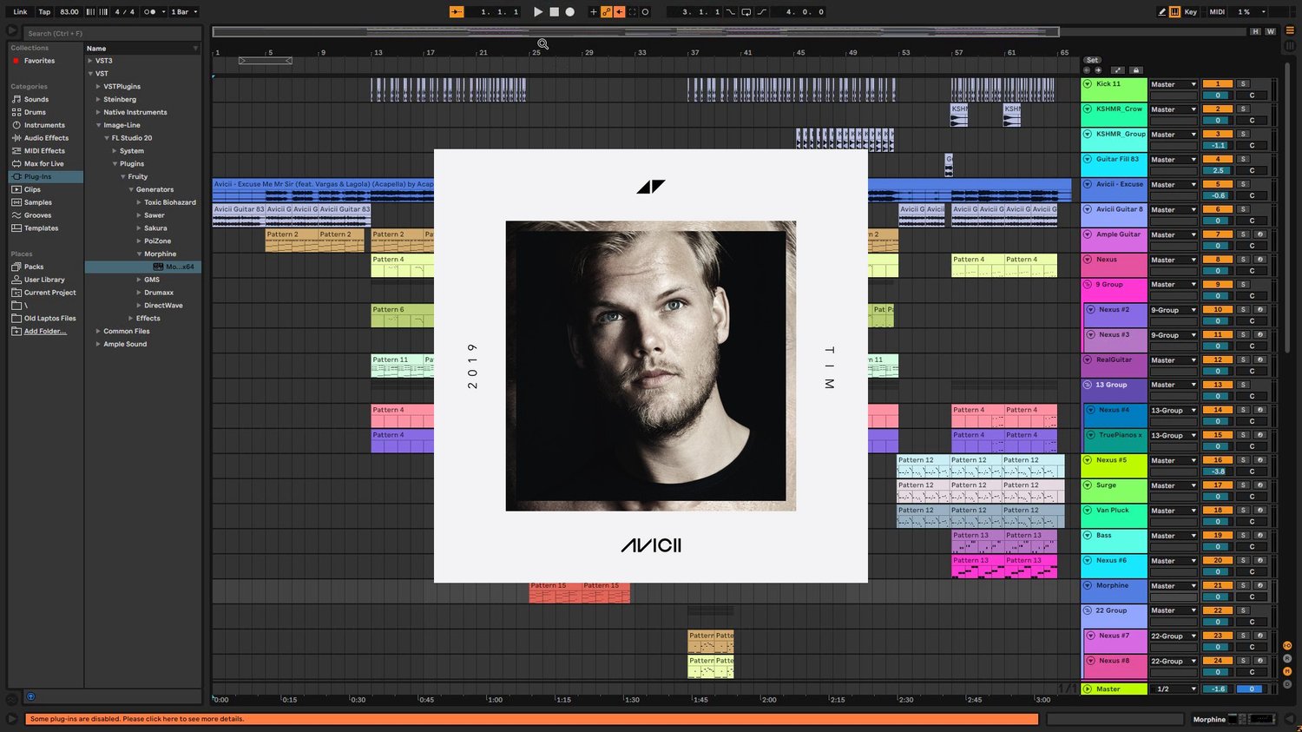Toggle MIDI Map Mode switch
This screenshot has width=1302, height=732.
1218,12
